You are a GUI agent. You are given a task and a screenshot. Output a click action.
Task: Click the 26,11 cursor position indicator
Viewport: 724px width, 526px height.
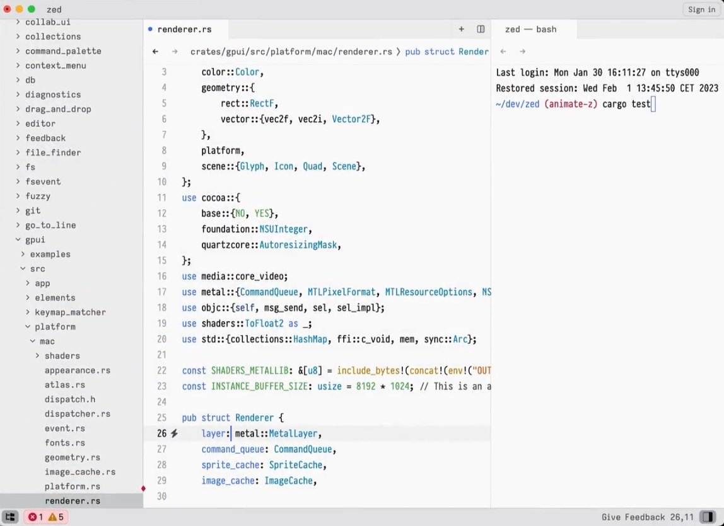click(x=683, y=517)
